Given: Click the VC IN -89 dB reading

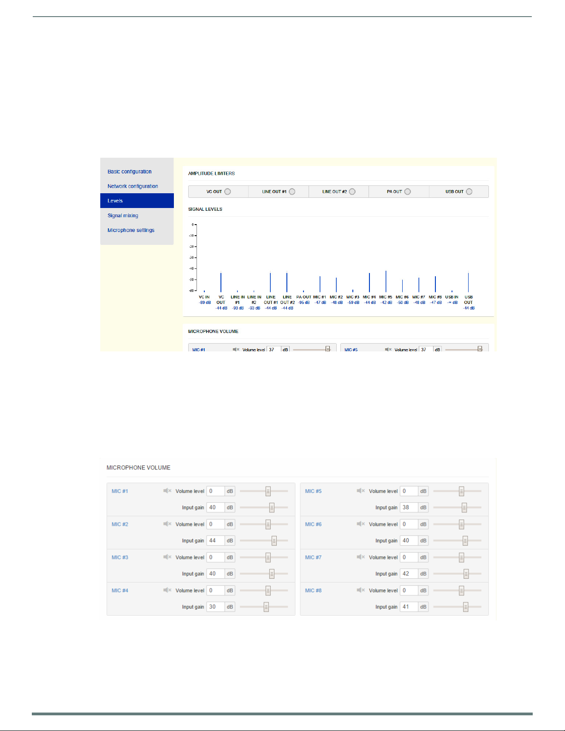Looking at the screenshot, I should pos(205,303).
